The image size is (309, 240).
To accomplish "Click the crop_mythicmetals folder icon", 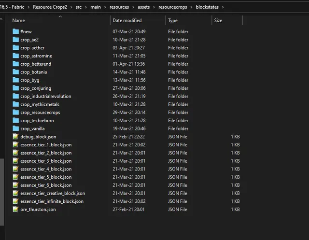I will pos(15,104).
